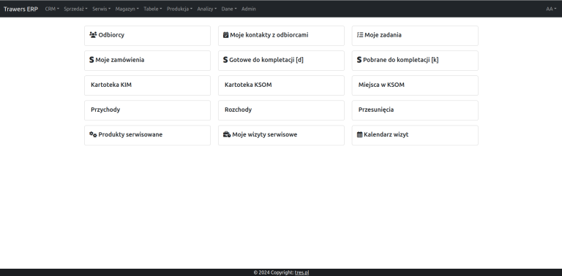Screen dimensions: 562x276
Task: Click the gears icon beside Produkty serwisowane
Action: tap(93, 134)
